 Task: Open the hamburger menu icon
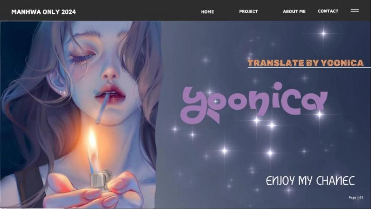pyautogui.click(x=355, y=10)
